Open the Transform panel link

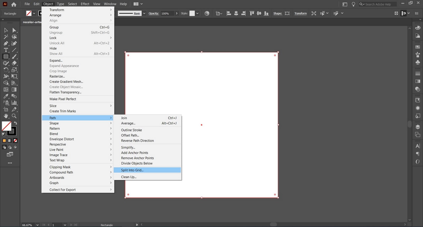pyautogui.click(x=301, y=13)
